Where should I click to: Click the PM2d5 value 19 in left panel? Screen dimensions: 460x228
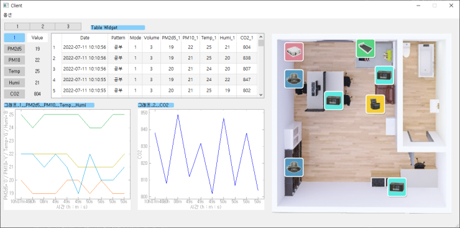[x=37, y=49]
